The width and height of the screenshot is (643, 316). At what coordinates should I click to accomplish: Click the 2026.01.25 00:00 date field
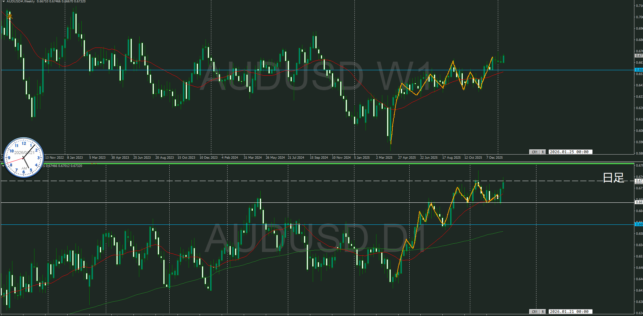click(x=570, y=152)
